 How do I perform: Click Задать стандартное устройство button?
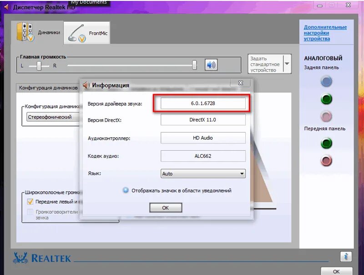coord(265,64)
